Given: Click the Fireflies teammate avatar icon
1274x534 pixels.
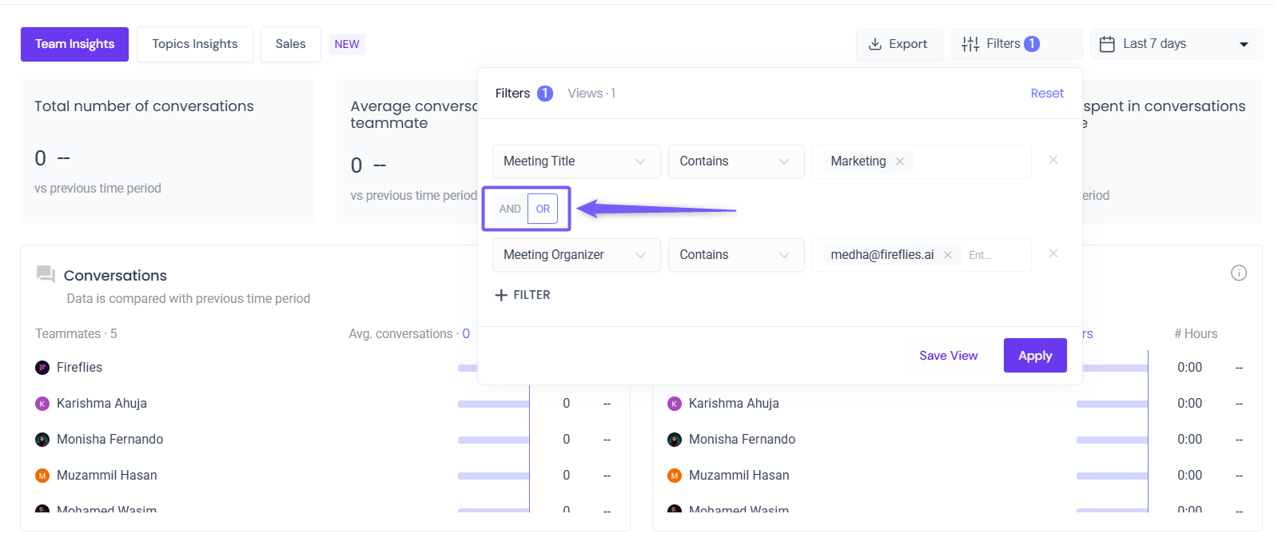Looking at the screenshot, I should (x=42, y=368).
